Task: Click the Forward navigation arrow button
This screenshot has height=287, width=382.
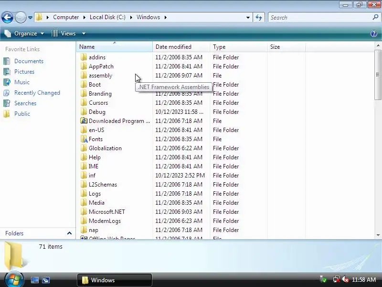Action: [x=21, y=17]
